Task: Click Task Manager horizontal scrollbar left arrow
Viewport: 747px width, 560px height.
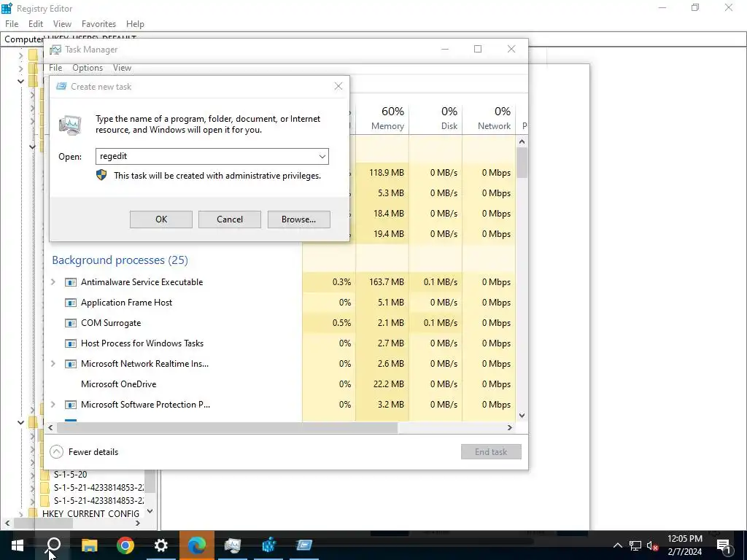Action: [x=50, y=427]
